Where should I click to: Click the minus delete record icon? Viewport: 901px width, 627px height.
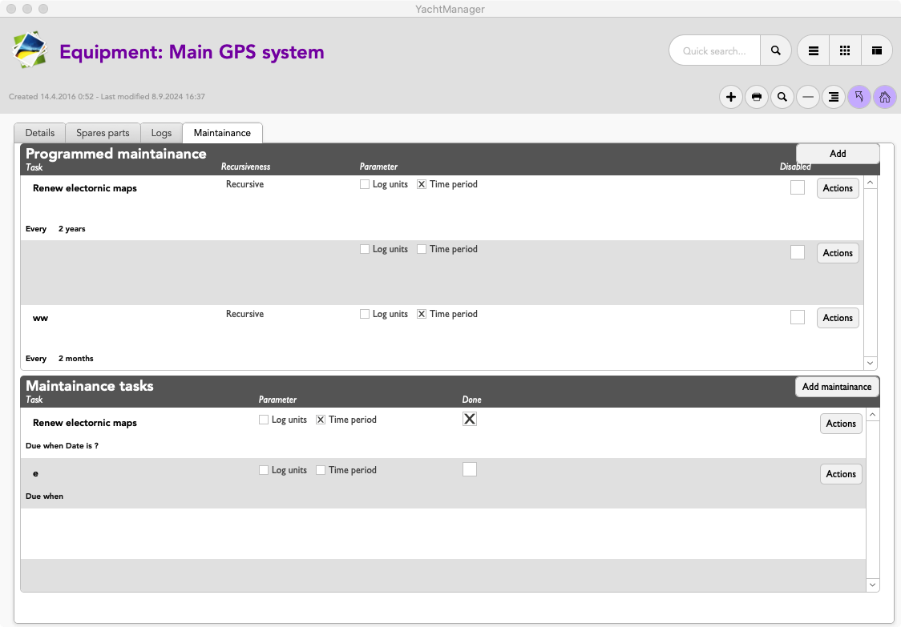pos(808,98)
